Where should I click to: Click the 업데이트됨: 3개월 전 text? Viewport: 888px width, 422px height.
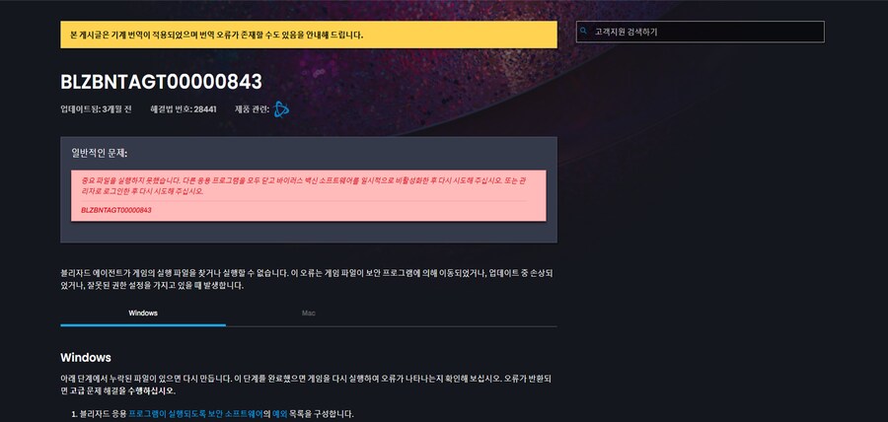[96, 109]
